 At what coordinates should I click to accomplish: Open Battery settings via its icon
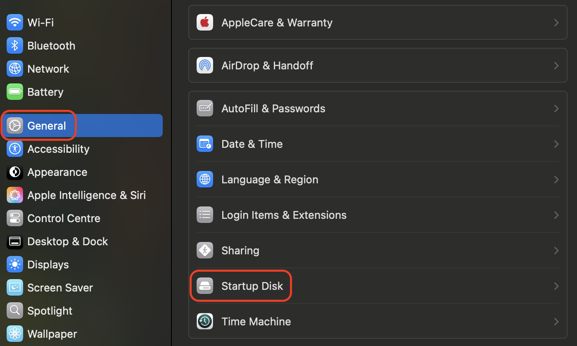point(14,92)
